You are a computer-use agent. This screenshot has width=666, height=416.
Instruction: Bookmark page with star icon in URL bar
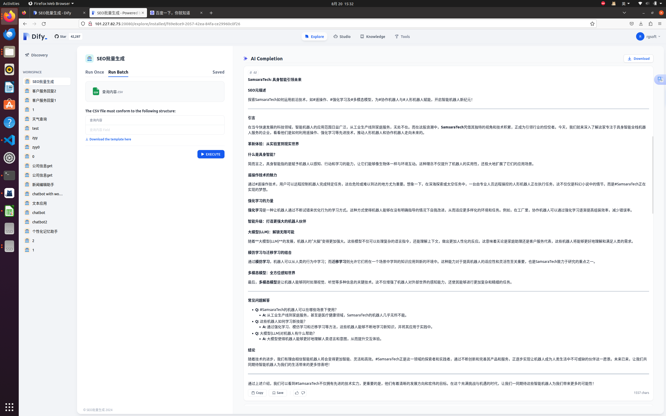click(592, 24)
